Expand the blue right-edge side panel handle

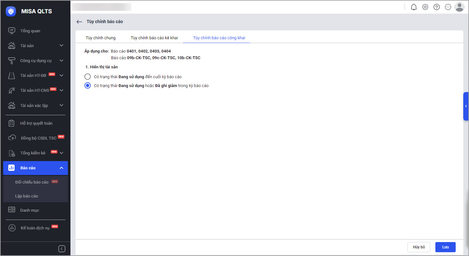tap(466, 106)
